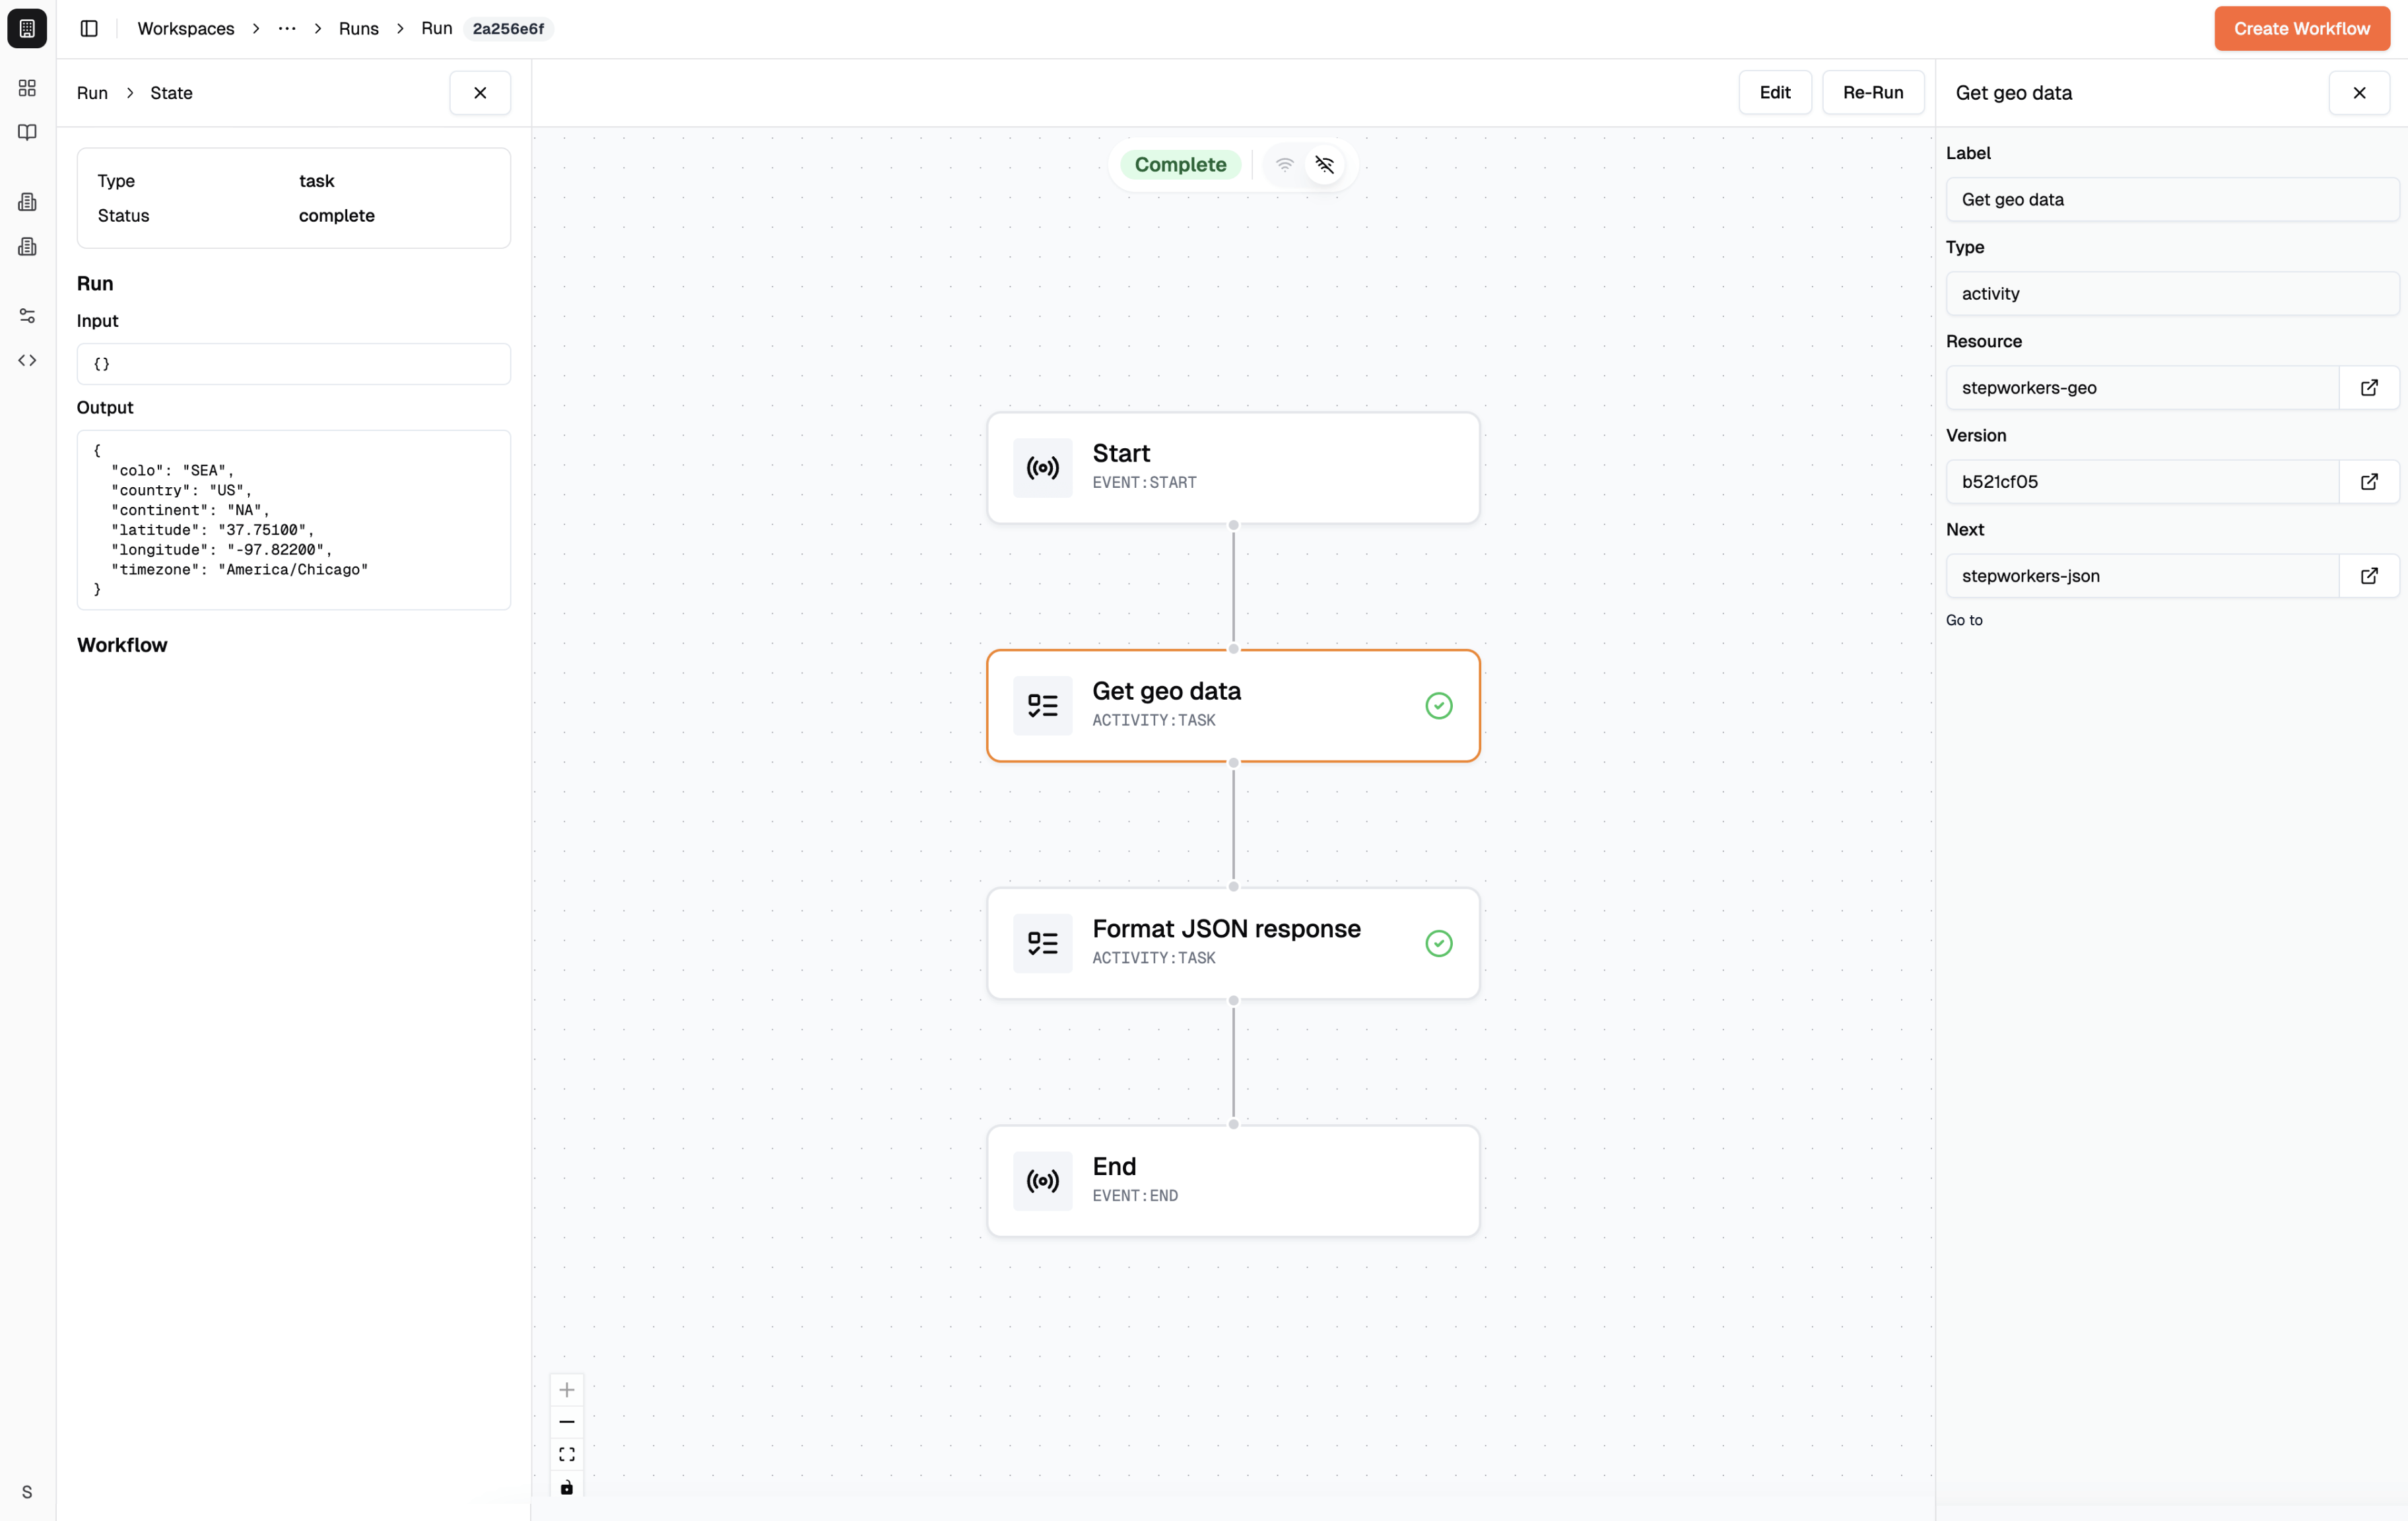Open the dashboard grid icon in sidebar
This screenshot has height=1521, width=2408.
coord(27,88)
